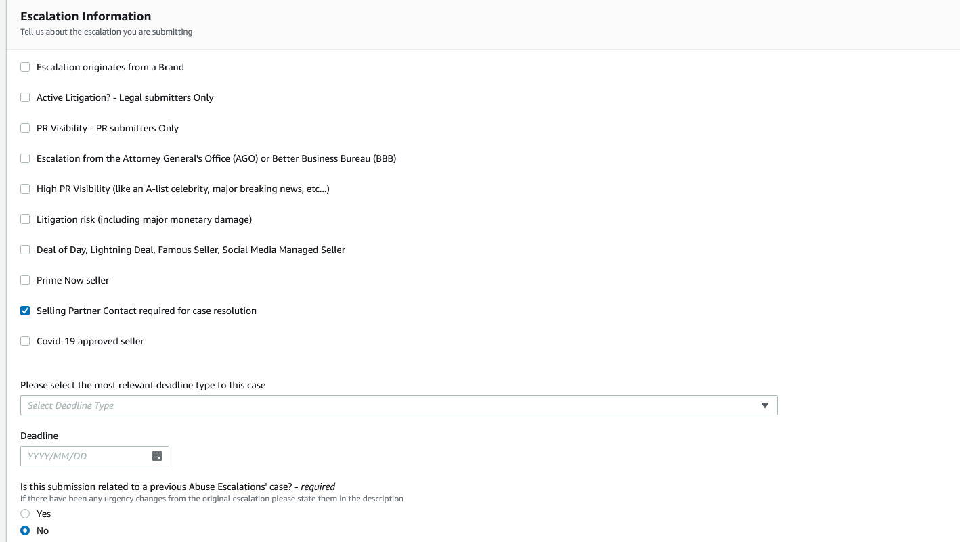The height and width of the screenshot is (542, 960).
Task: Click the deadline type dropdown arrow
Action: tap(765, 405)
